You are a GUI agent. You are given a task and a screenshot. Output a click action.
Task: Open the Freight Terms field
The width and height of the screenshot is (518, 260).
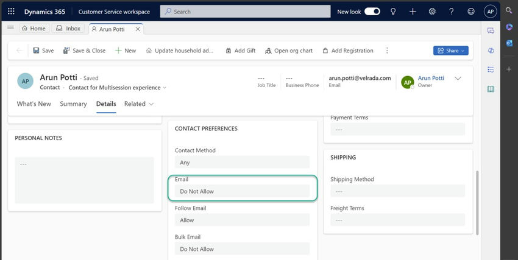coord(398,220)
